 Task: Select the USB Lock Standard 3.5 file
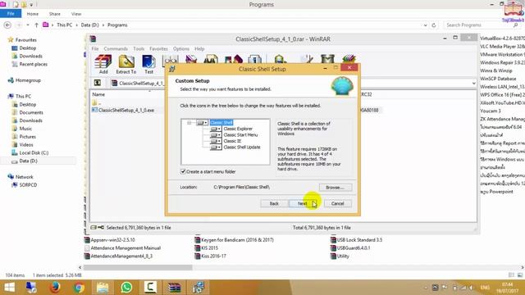[x=359, y=240]
